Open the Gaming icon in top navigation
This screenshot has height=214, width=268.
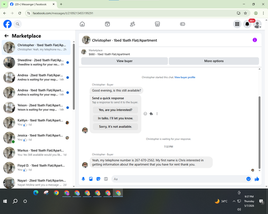pyautogui.click(x=182, y=24)
